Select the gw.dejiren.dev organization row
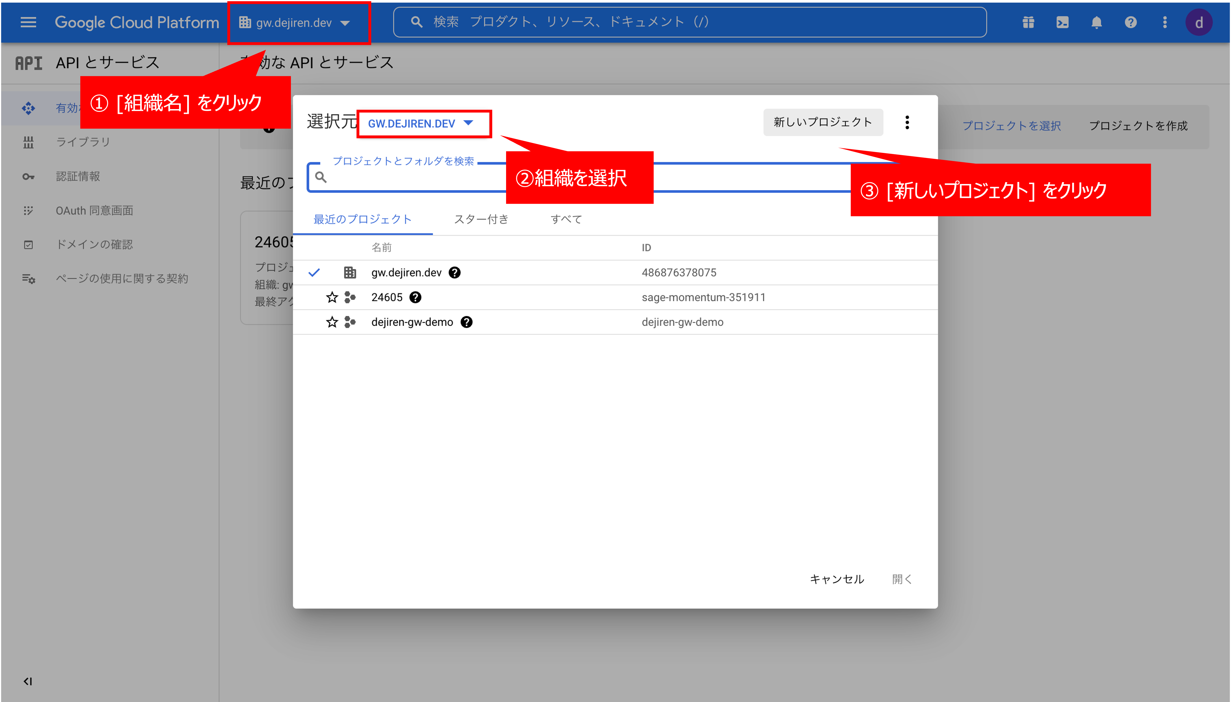The image size is (1231, 702). click(x=615, y=272)
